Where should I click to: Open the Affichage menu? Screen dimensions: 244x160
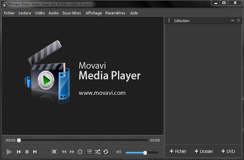(94, 13)
